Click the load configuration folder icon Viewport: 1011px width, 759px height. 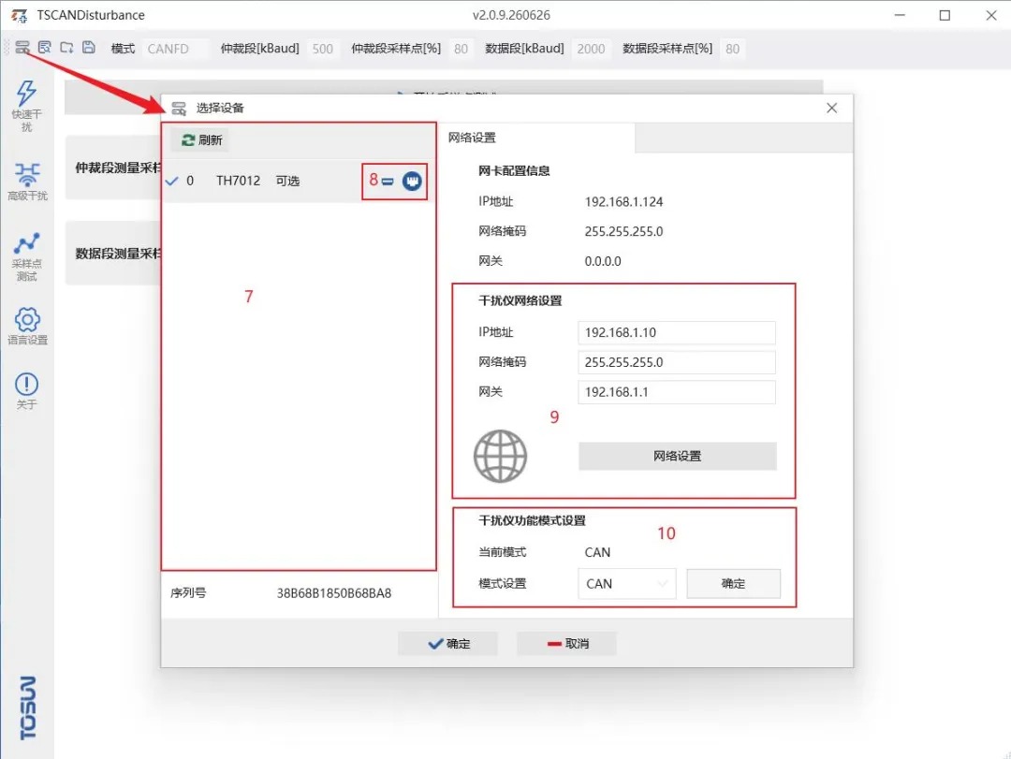(66, 47)
